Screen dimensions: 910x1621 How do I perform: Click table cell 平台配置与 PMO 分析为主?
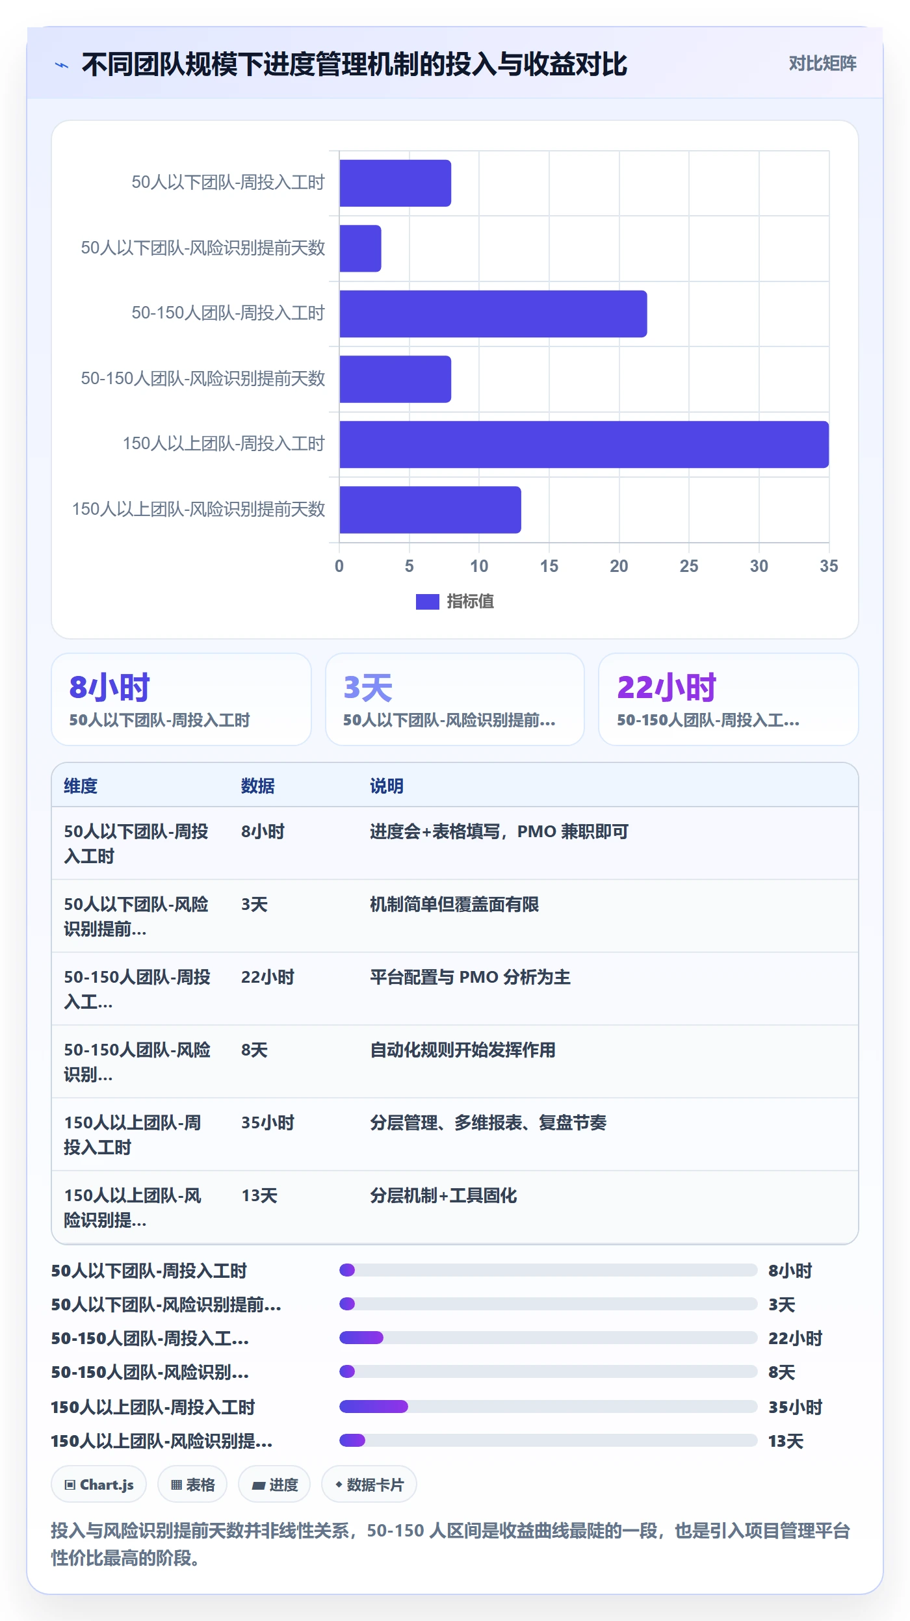tap(470, 977)
